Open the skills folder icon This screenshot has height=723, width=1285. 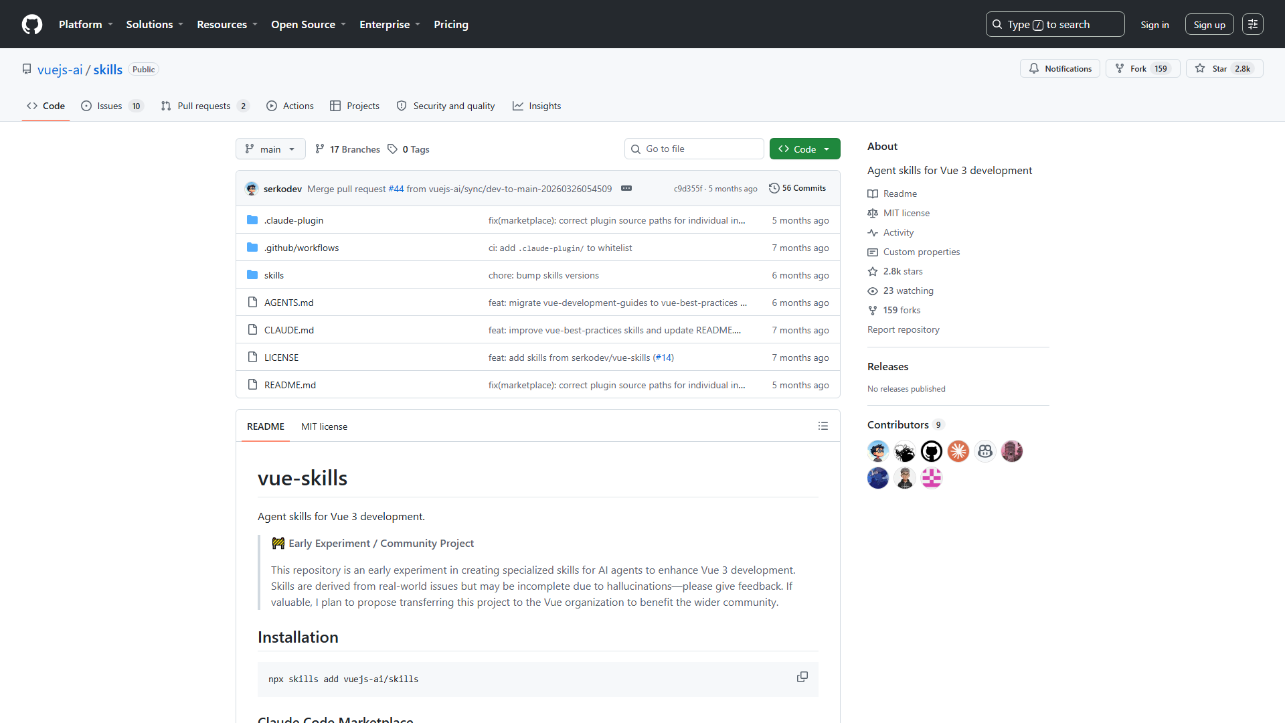252,275
